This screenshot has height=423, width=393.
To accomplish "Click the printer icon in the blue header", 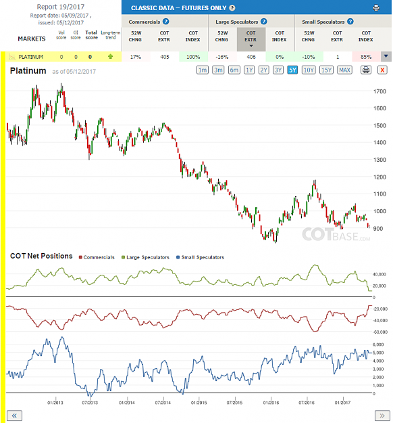I will pyautogui.click(x=376, y=8).
